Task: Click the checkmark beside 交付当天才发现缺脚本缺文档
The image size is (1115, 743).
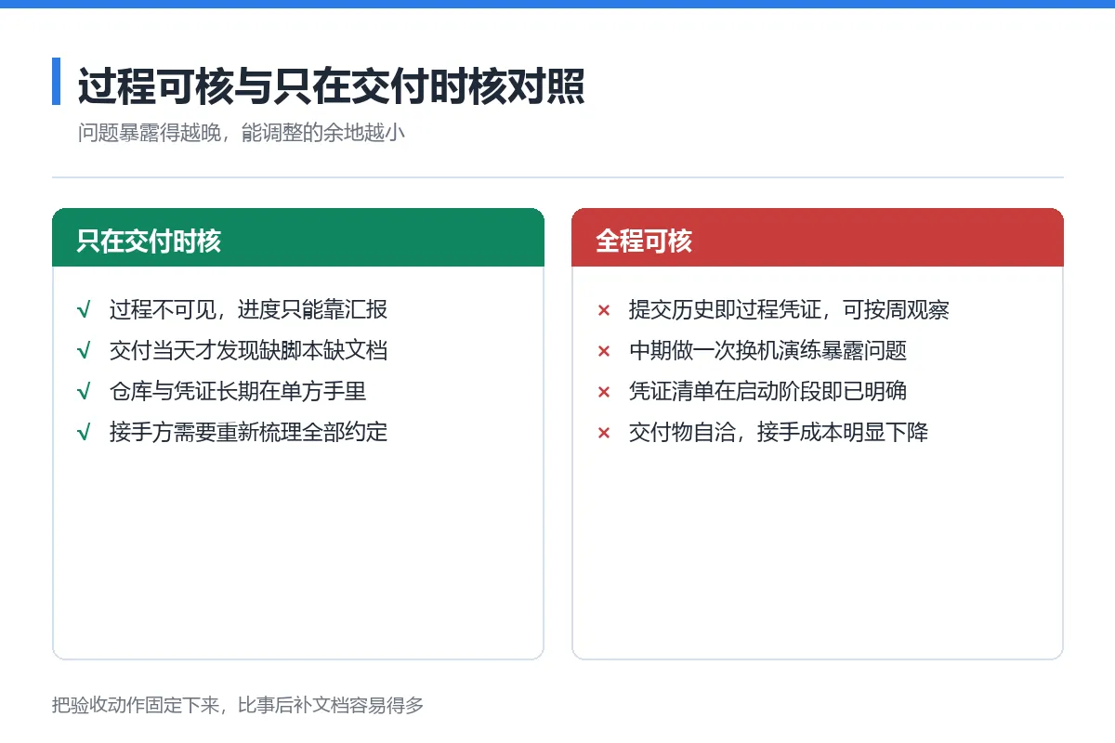Action: 84,351
